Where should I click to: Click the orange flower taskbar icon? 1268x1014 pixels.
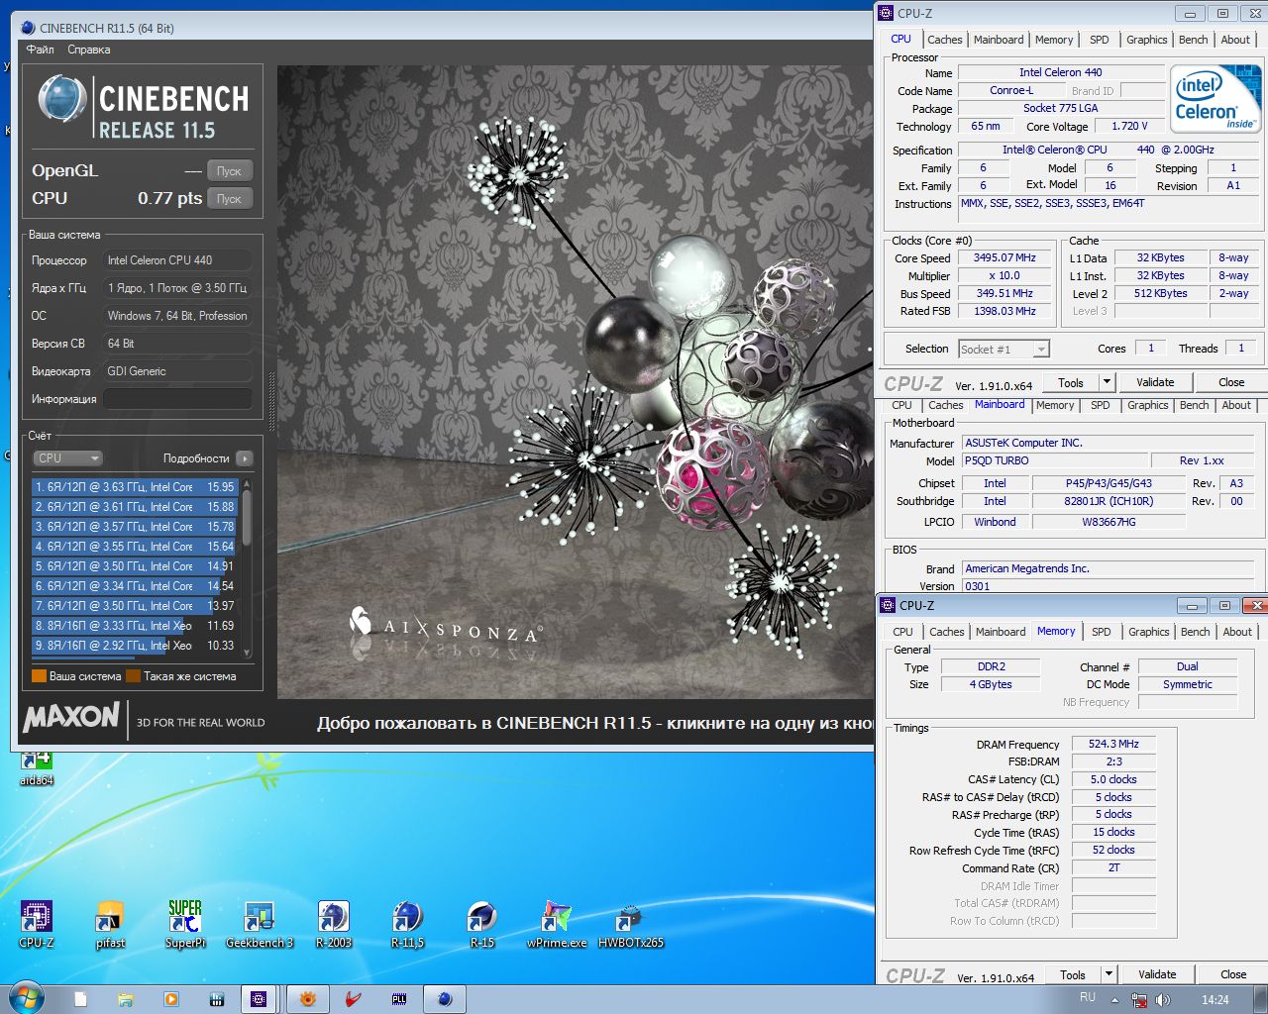click(307, 999)
